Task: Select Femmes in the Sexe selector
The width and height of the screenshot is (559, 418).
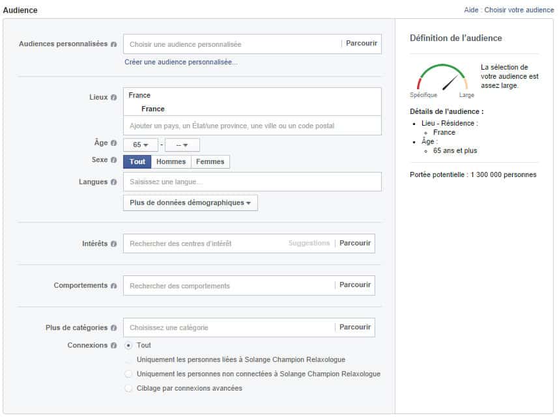Action: [210, 162]
